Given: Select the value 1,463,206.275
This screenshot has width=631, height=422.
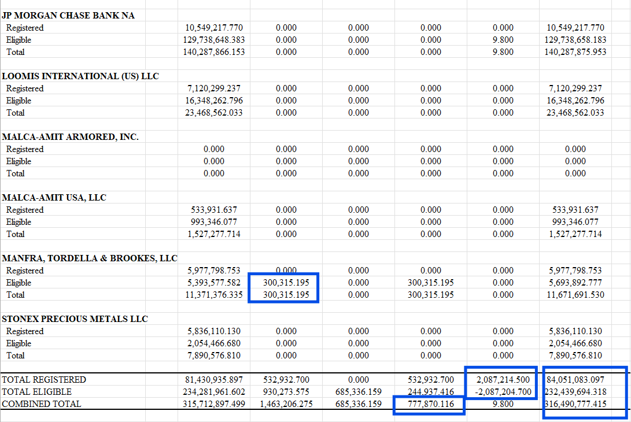Looking at the screenshot, I should click(286, 404).
